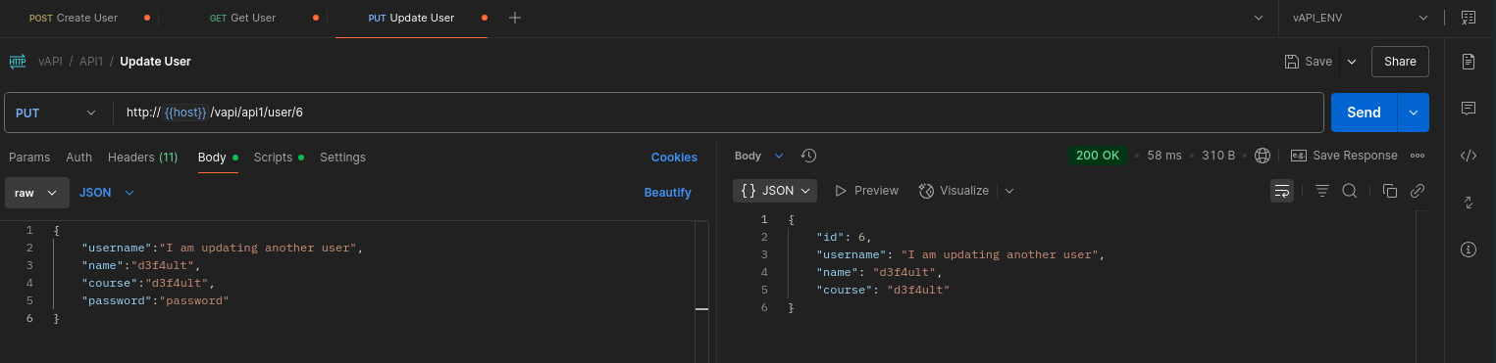Open new request tab with plus icon

[515, 18]
